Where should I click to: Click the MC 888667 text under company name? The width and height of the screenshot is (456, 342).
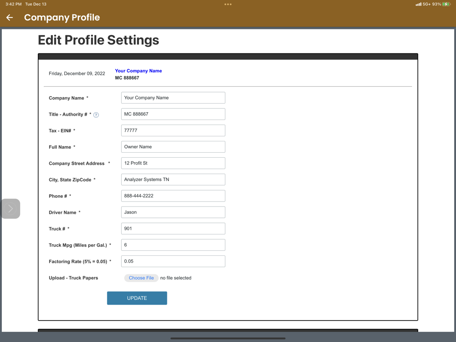127,78
